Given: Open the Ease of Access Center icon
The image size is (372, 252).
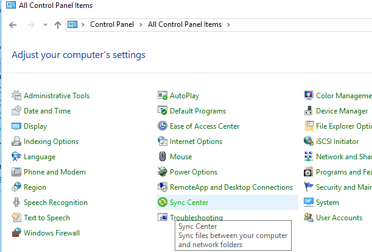Looking at the screenshot, I should [163, 126].
